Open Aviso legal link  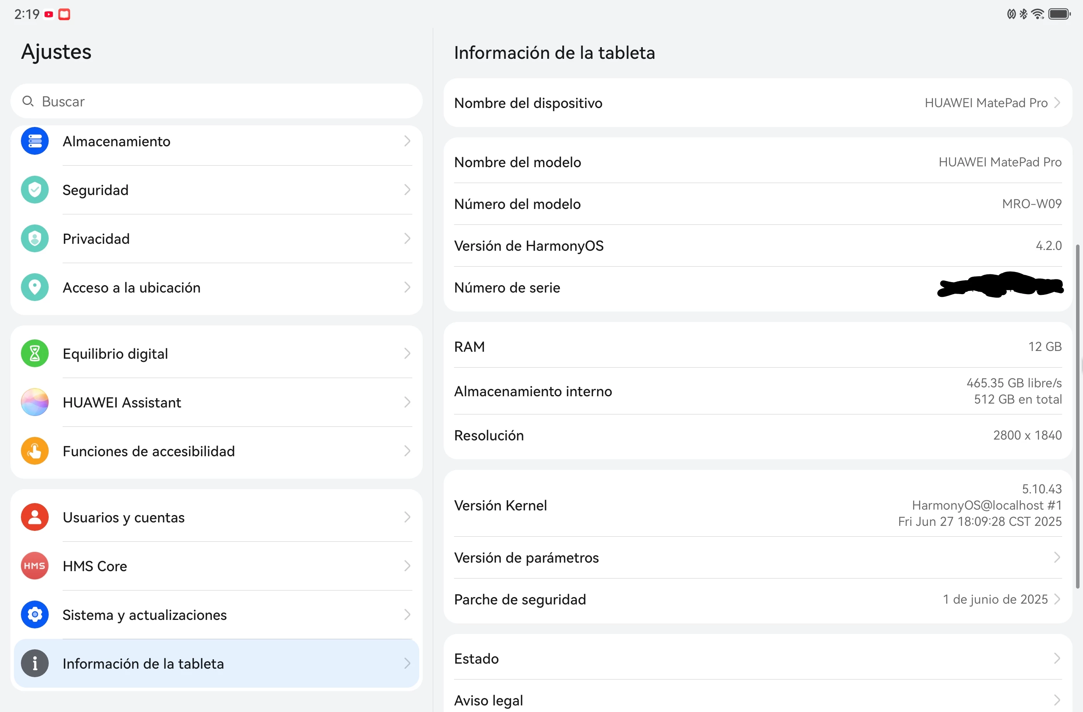488,700
